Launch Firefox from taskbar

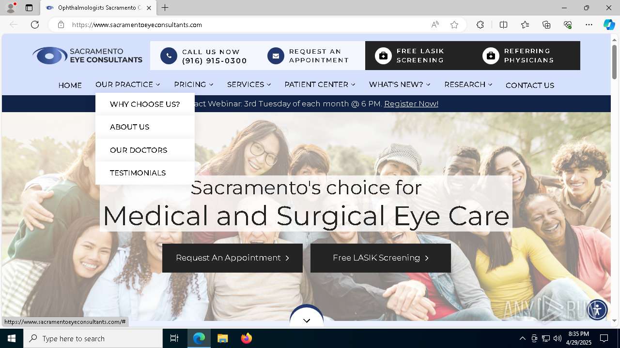tap(247, 338)
